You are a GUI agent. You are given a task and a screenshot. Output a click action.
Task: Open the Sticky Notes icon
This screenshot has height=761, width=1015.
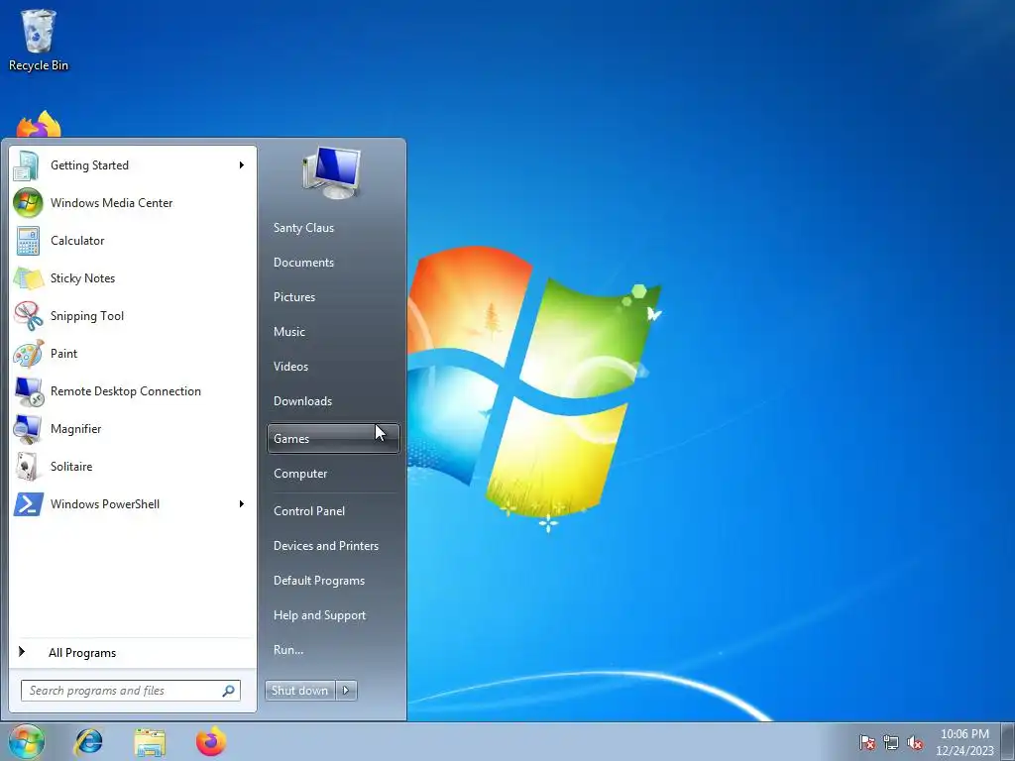[28, 278]
